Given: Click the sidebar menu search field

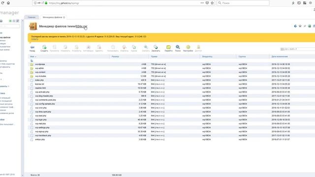Looking at the screenshot, I should click(x=10, y=26).
